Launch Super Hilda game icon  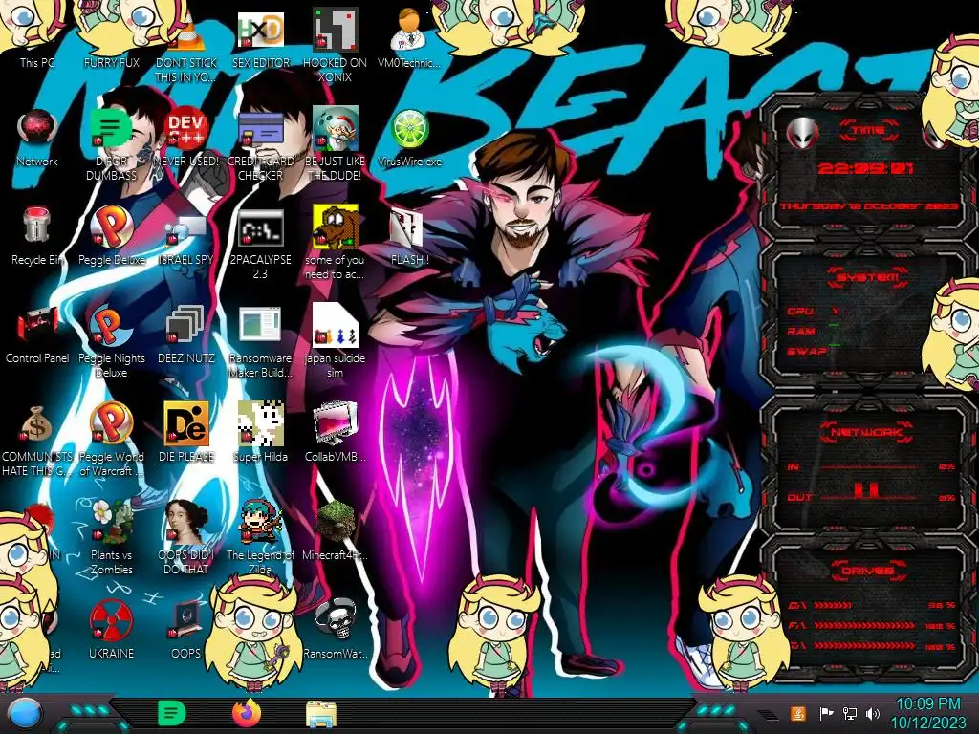pos(260,432)
